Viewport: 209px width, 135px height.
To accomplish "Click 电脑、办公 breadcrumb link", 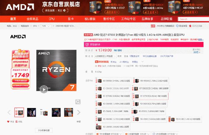I will 12,26.
